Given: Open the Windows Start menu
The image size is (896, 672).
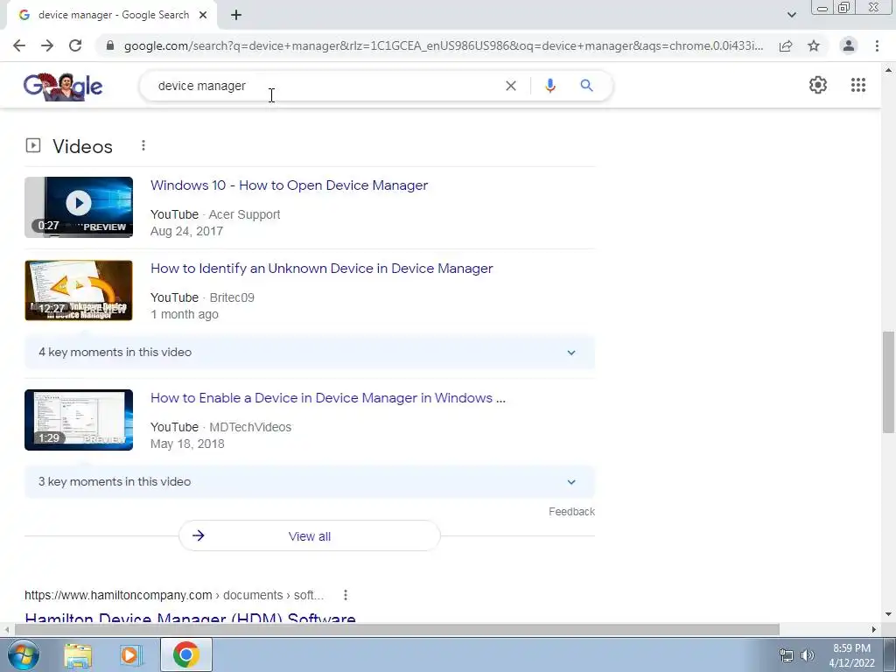Looking at the screenshot, I should (x=23, y=654).
